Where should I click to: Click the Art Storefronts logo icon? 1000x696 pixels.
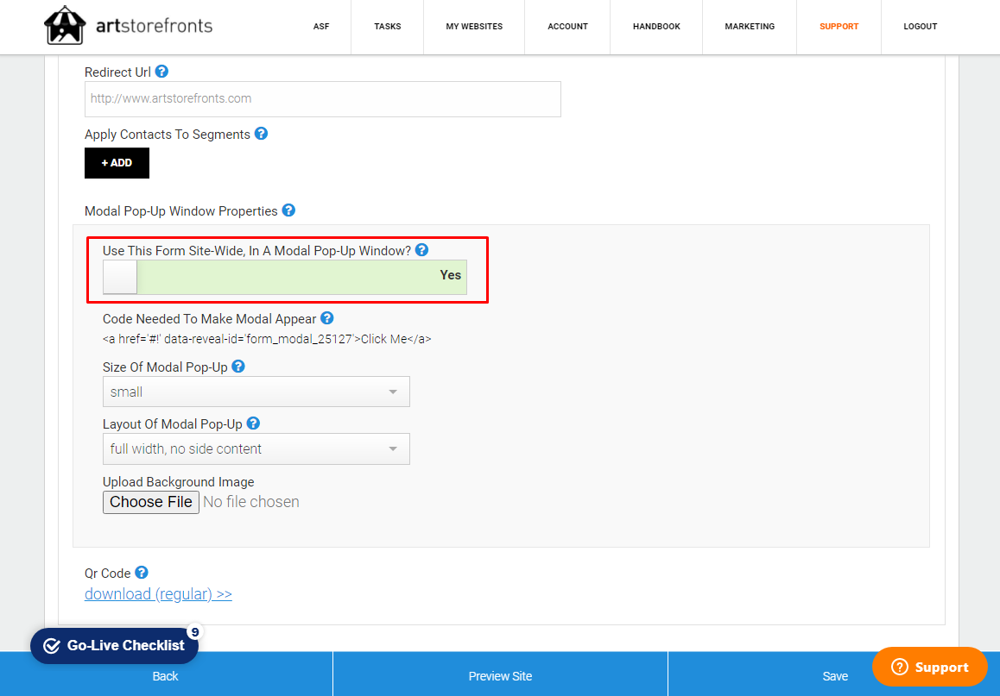[65, 26]
